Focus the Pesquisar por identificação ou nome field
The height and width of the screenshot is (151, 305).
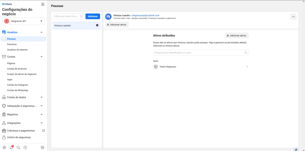[201, 52]
